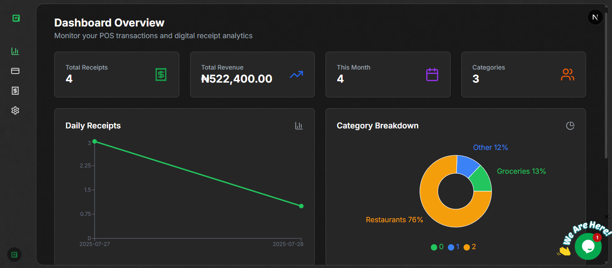Click the Daily Receipts chart title
This screenshot has width=612, height=268.
[x=93, y=126]
